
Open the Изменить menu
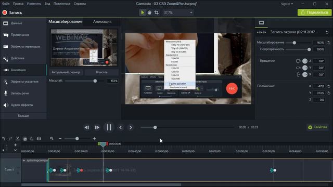pyautogui.click(x=34, y=4)
